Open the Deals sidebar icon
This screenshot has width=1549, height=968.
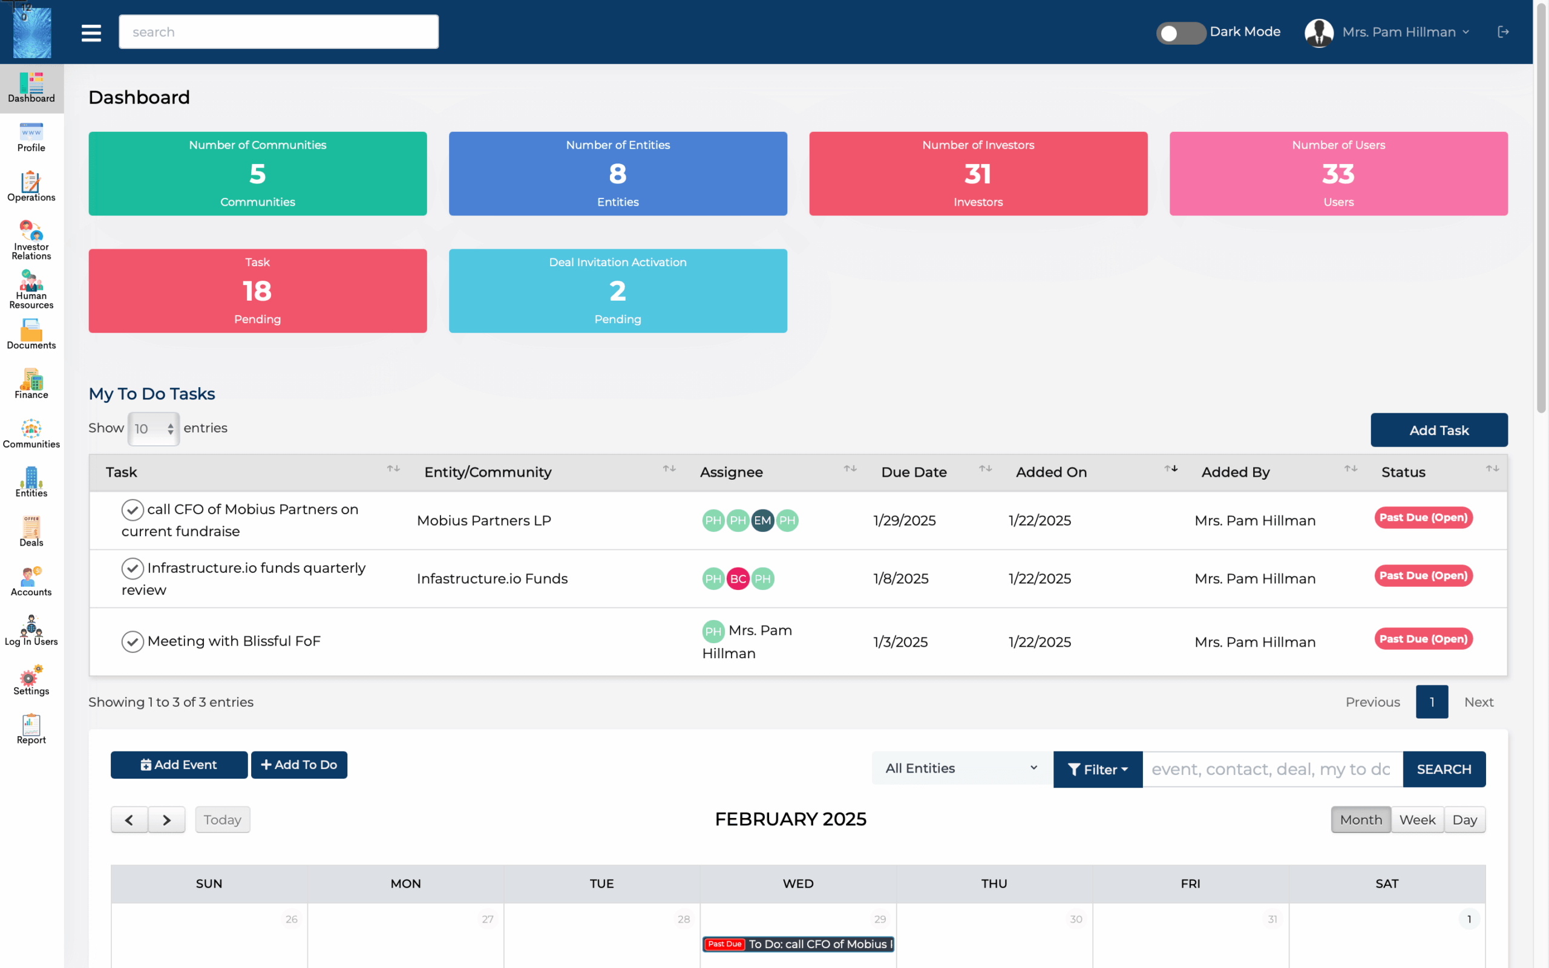[x=31, y=531]
